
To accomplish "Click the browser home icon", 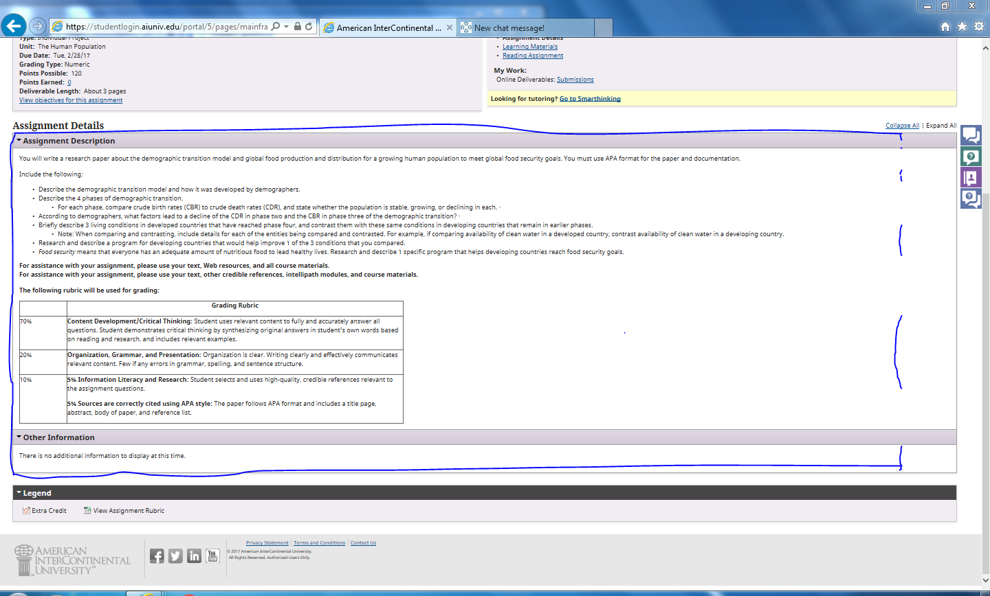I will (x=945, y=26).
